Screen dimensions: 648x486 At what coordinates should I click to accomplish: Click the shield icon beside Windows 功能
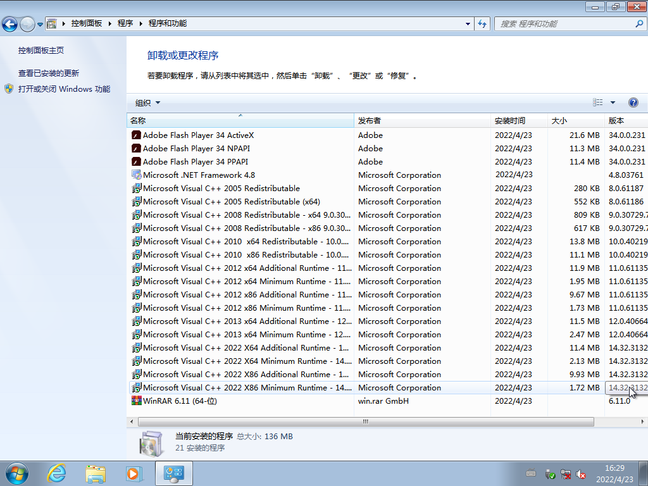(9, 89)
